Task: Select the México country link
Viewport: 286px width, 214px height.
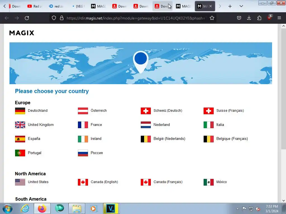Action: click(221, 182)
